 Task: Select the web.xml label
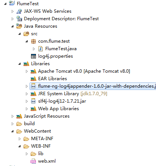pos(47,161)
